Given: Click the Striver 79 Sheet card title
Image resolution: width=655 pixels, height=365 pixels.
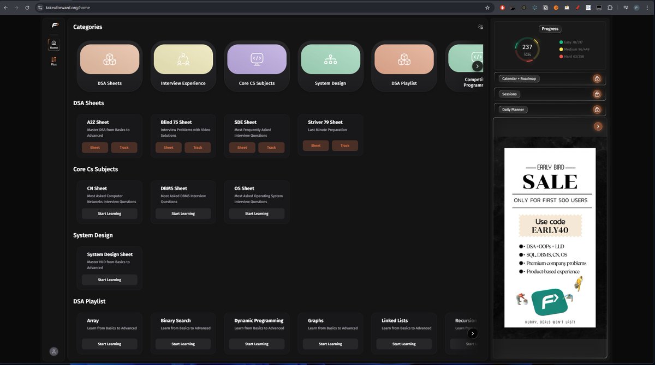Looking at the screenshot, I should point(325,122).
